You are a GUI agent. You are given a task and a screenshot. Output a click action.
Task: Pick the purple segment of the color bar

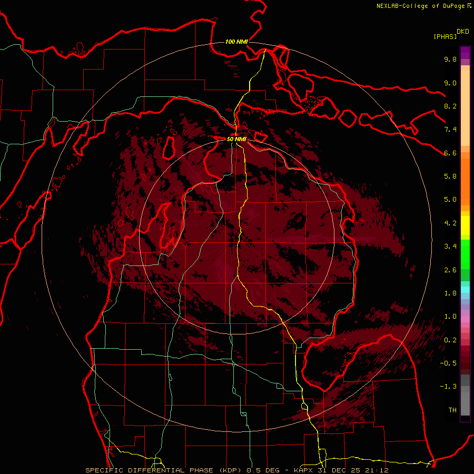pyautogui.click(x=465, y=53)
